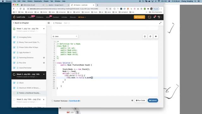Go Back to Chapter
Screen dimensions: 202x114
click(x=21, y=23)
